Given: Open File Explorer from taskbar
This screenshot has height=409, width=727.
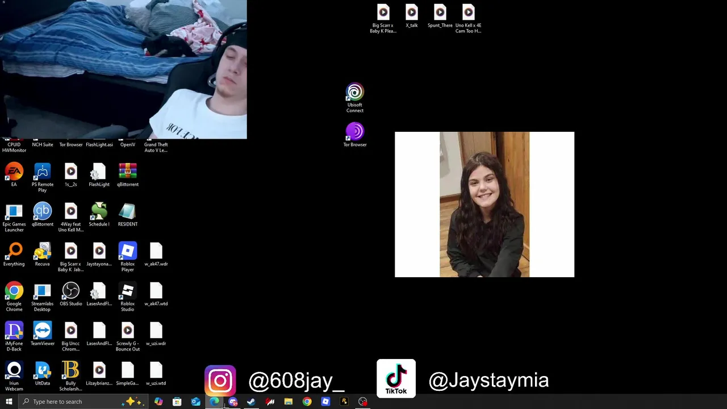Looking at the screenshot, I should pyautogui.click(x=289, y=402).
